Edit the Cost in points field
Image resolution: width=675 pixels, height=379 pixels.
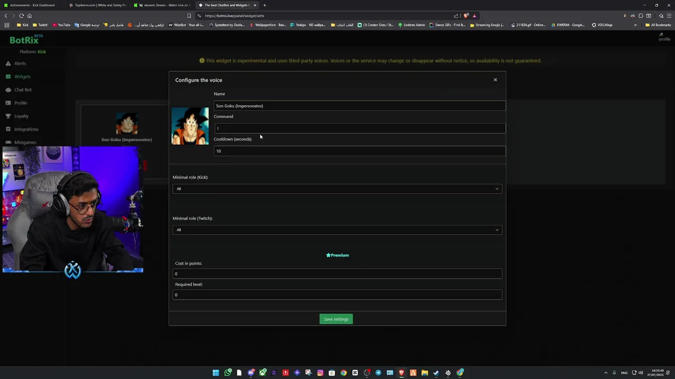[337, 274]
